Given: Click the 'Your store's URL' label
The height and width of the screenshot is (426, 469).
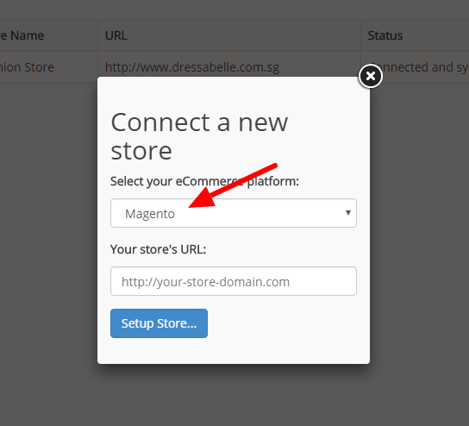Looking at the screenshot, I should (x=159, y=249).
